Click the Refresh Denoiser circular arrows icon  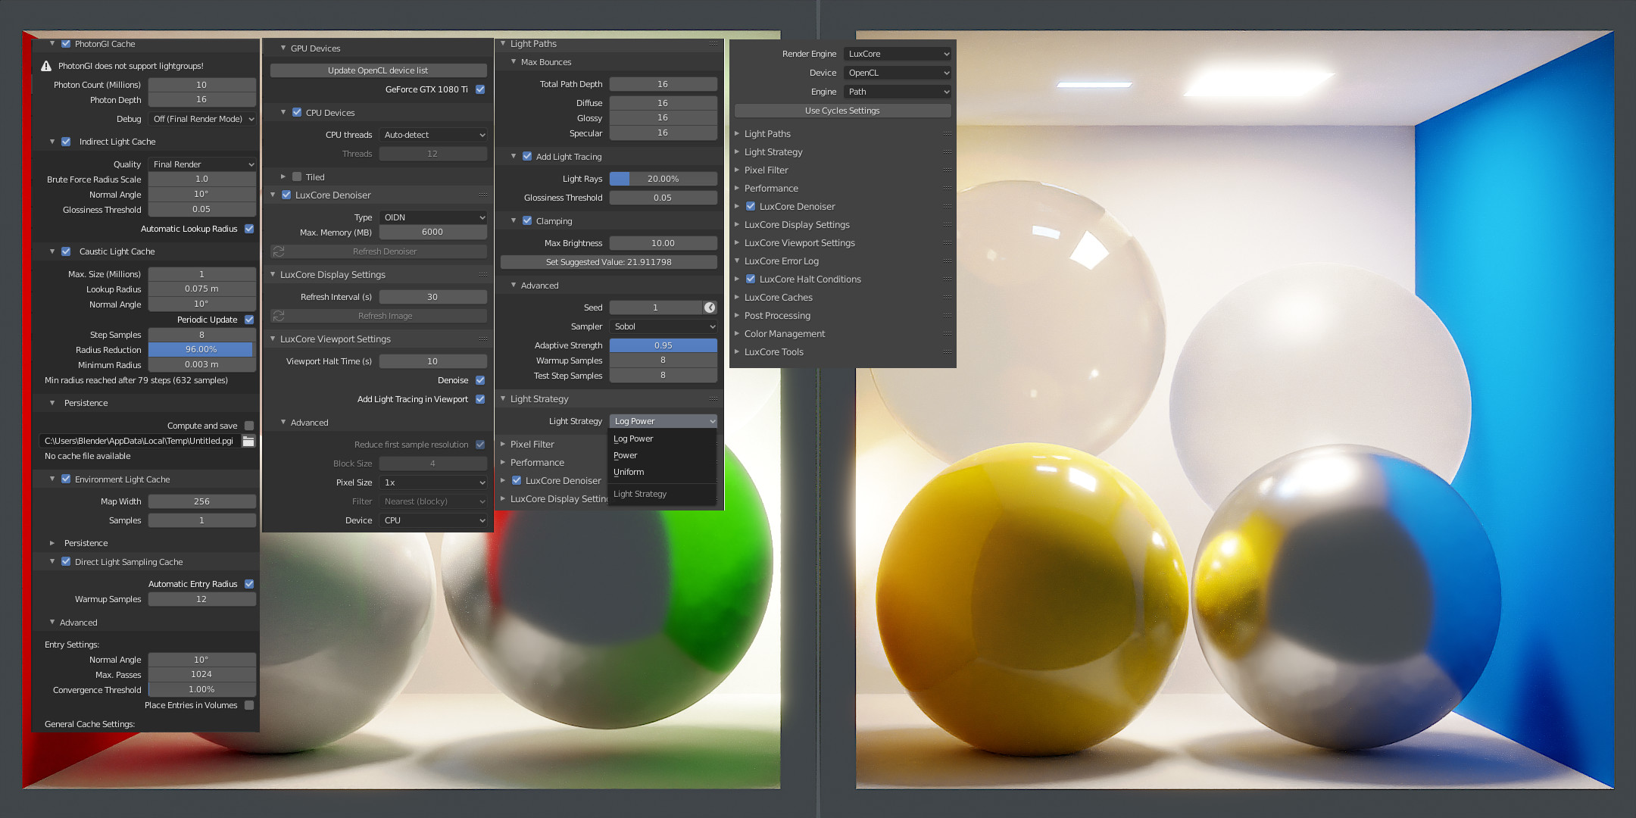279,251
